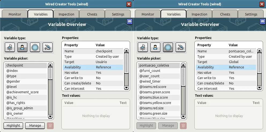Screen dimensions: 266x132
Task: Open Chests tab in right window
Action: (225, 14)
